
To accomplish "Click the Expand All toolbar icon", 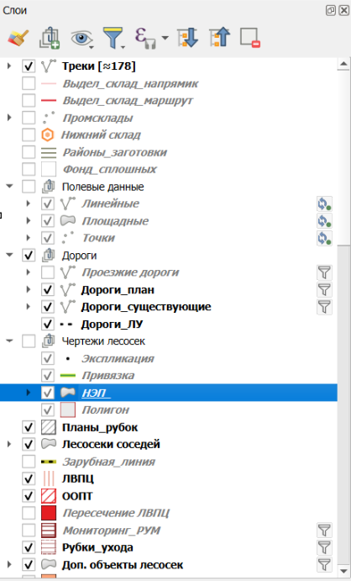I will tap(188, 38).
